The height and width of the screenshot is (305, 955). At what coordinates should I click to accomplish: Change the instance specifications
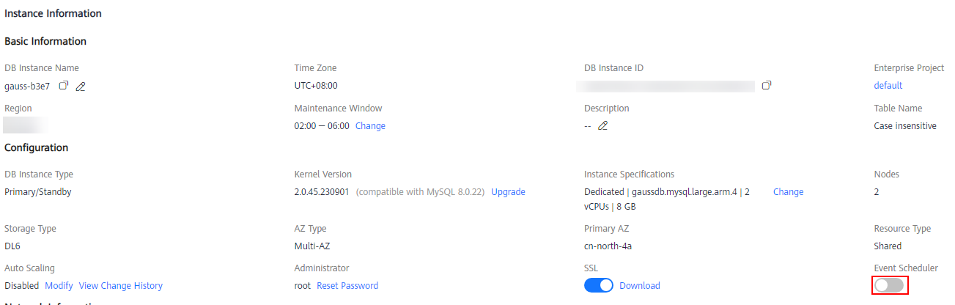pyautogui.click(x=788, y=192)
